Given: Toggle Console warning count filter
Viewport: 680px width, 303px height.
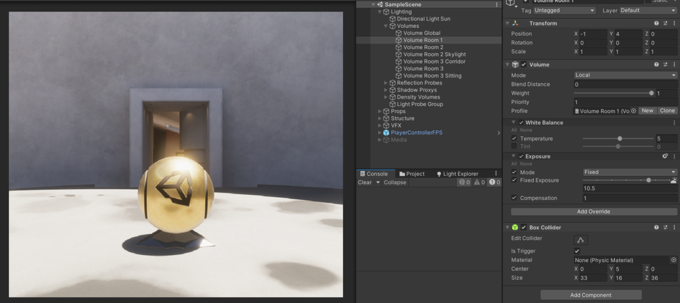Looking at the screenshot, I should [479, 182].
